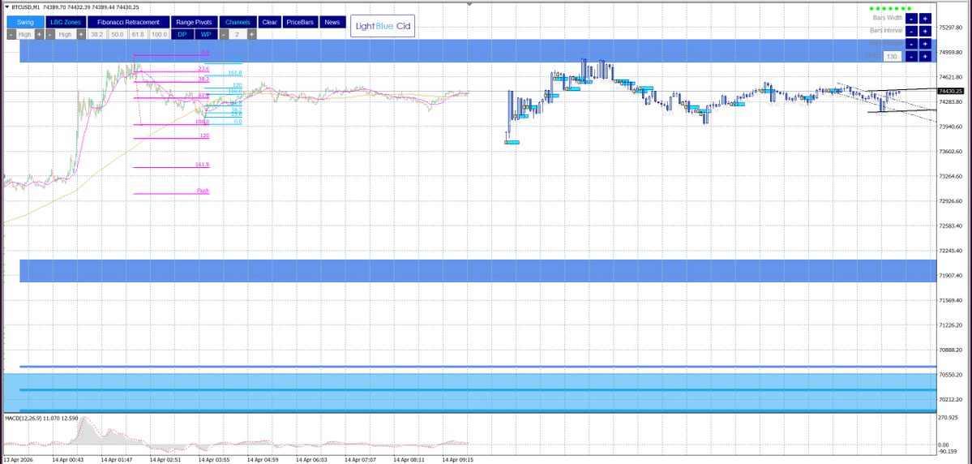
Task: Click the BTCUSD,M1 chart title text
Action: [x=25, y=6]
